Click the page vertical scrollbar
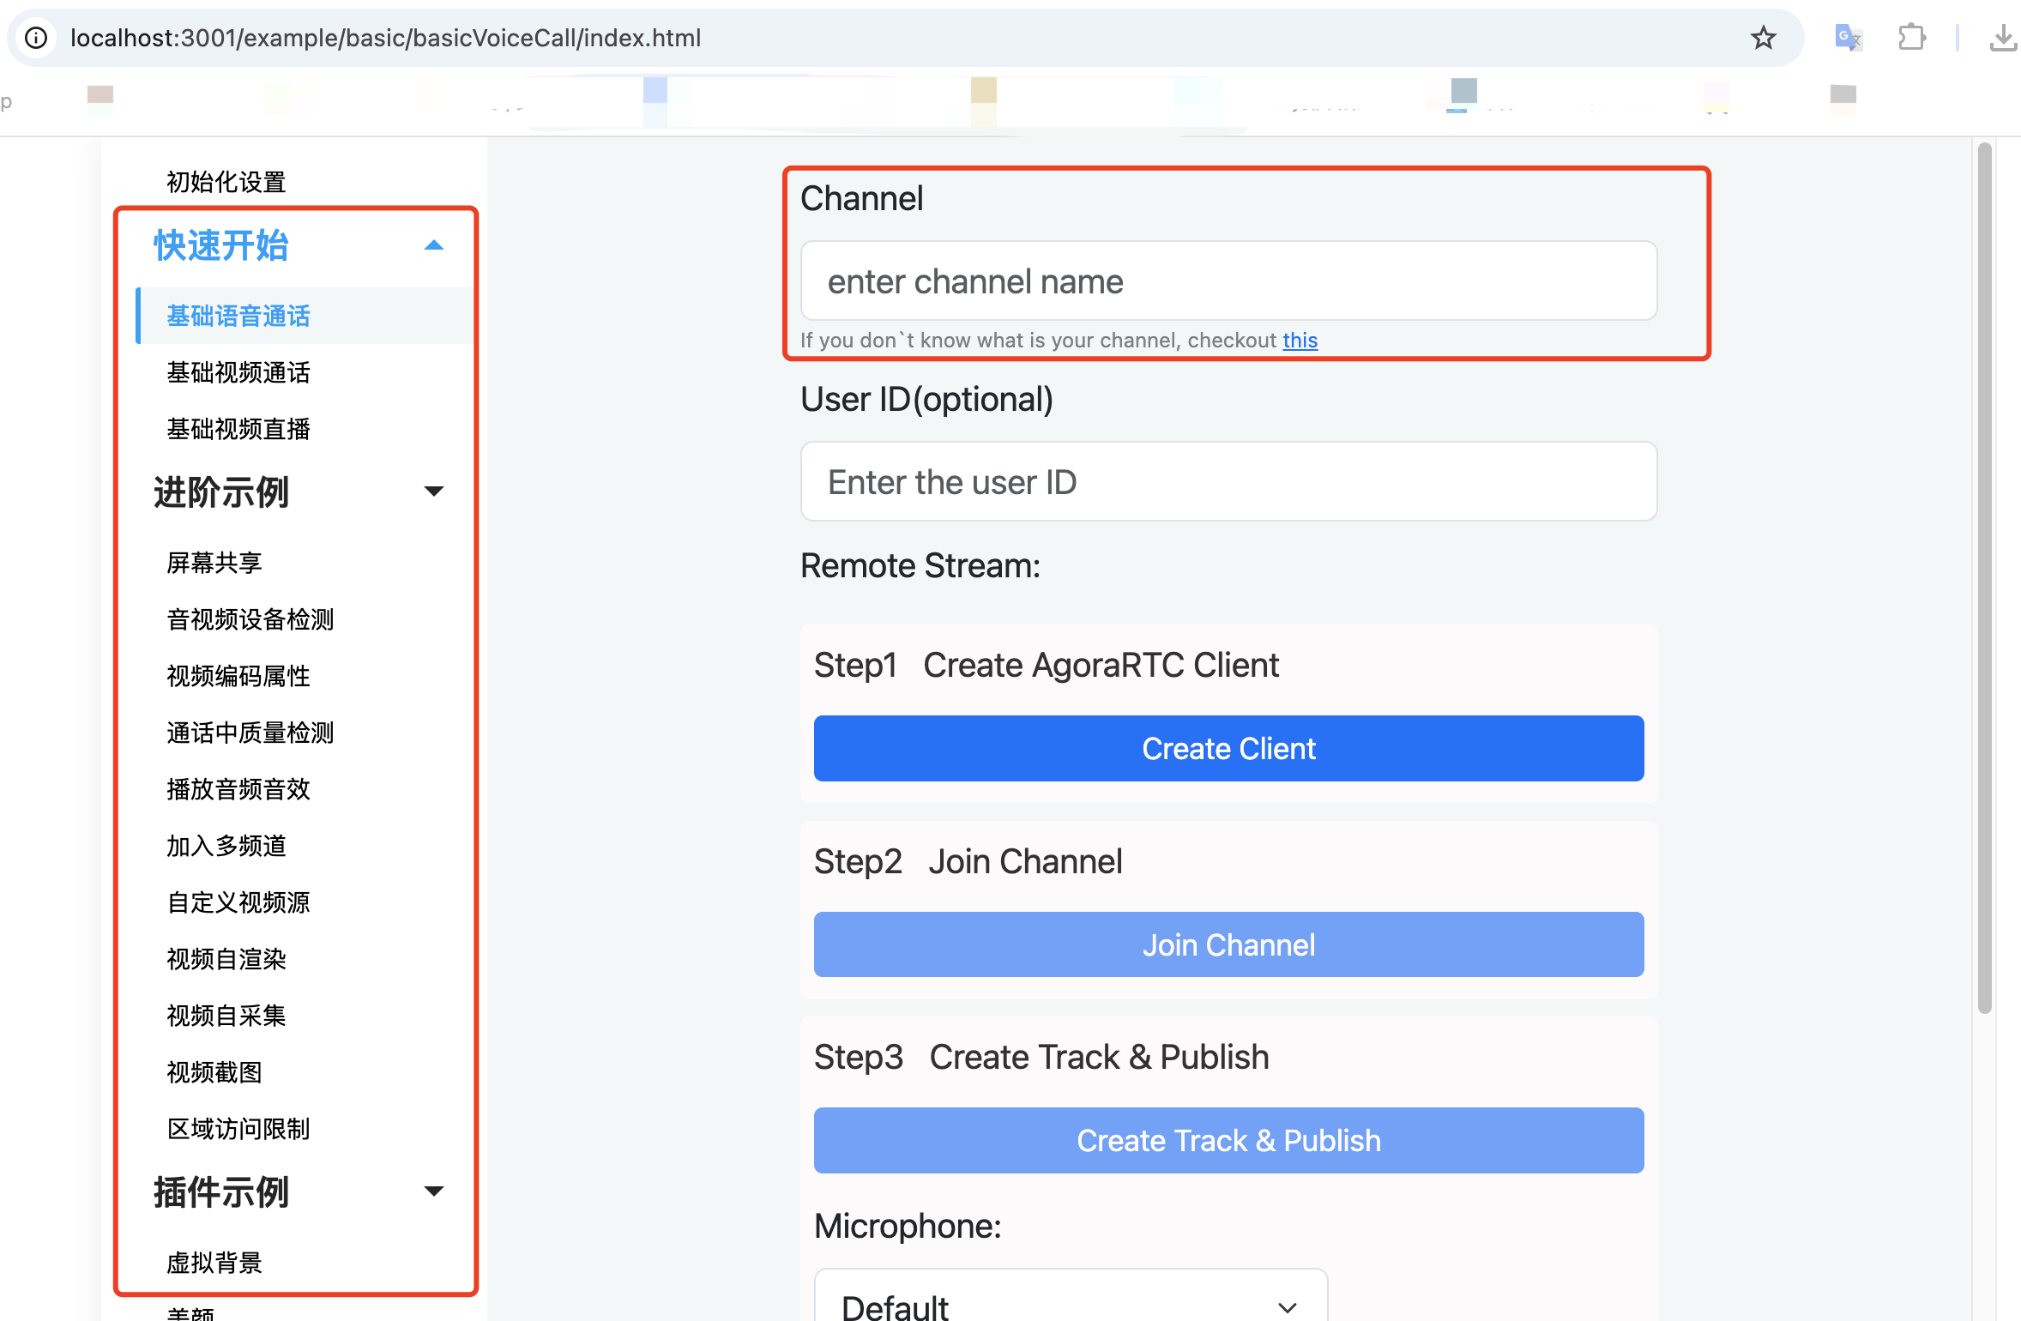Viewport: 2021px width, 1321px height. coord(1984,579)
